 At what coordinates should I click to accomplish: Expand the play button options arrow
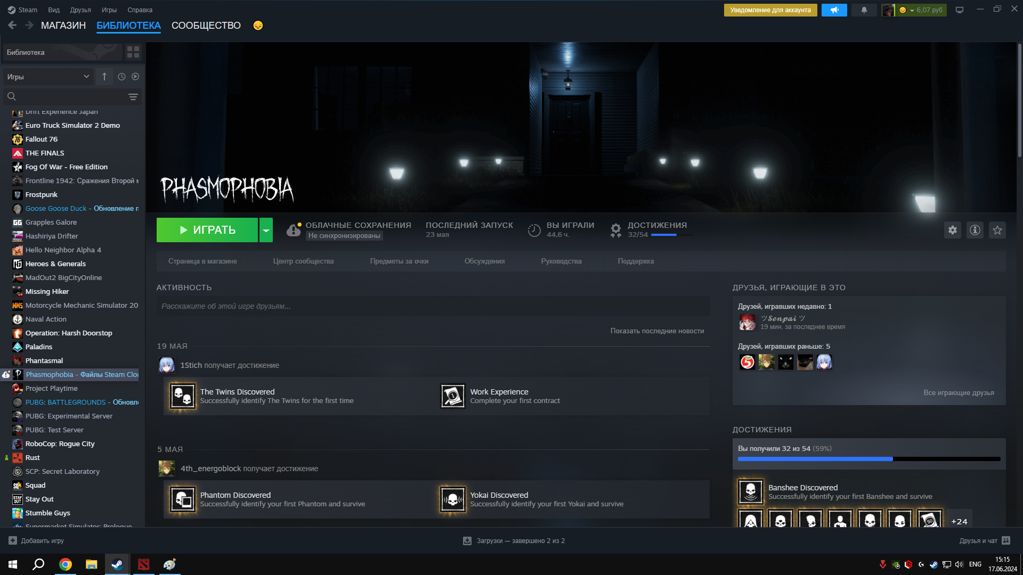(x=266, y=230)
